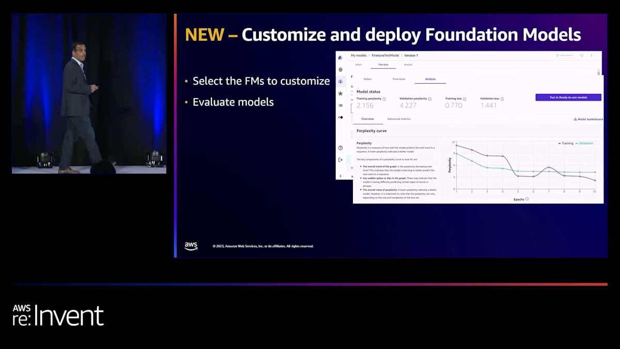Click the Perplexity curve heading
This screenshot has height=349, width=620.
pos(371,131)
